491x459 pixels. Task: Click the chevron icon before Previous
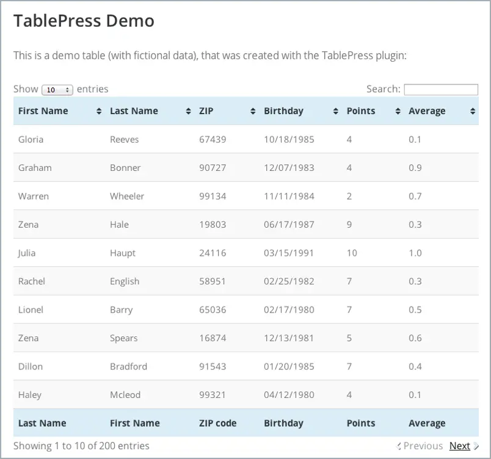point(399,446)
